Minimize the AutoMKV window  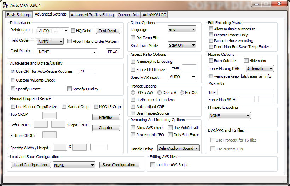256,4
